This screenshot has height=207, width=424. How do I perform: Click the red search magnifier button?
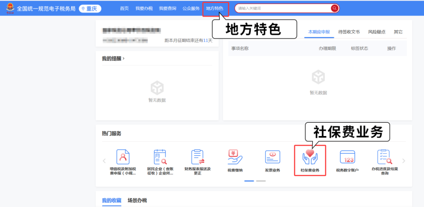click(334, 8)
